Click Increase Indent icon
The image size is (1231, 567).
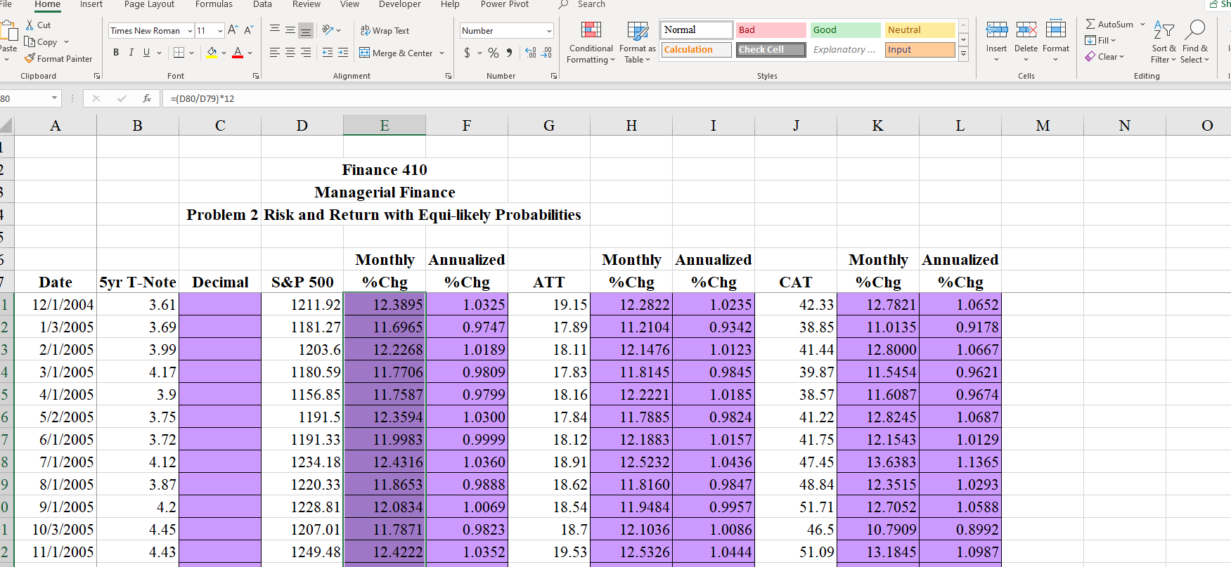(x=343, y=53)
